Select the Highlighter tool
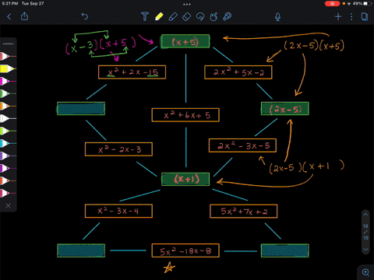Screen dimensions: 374x280 point(173,16)
